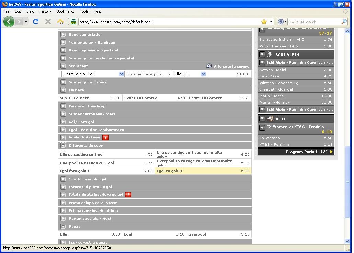The width and height of the screenshot is (354, 253).
Task: Go back with the green Back arrow
Action: point(9,22)
